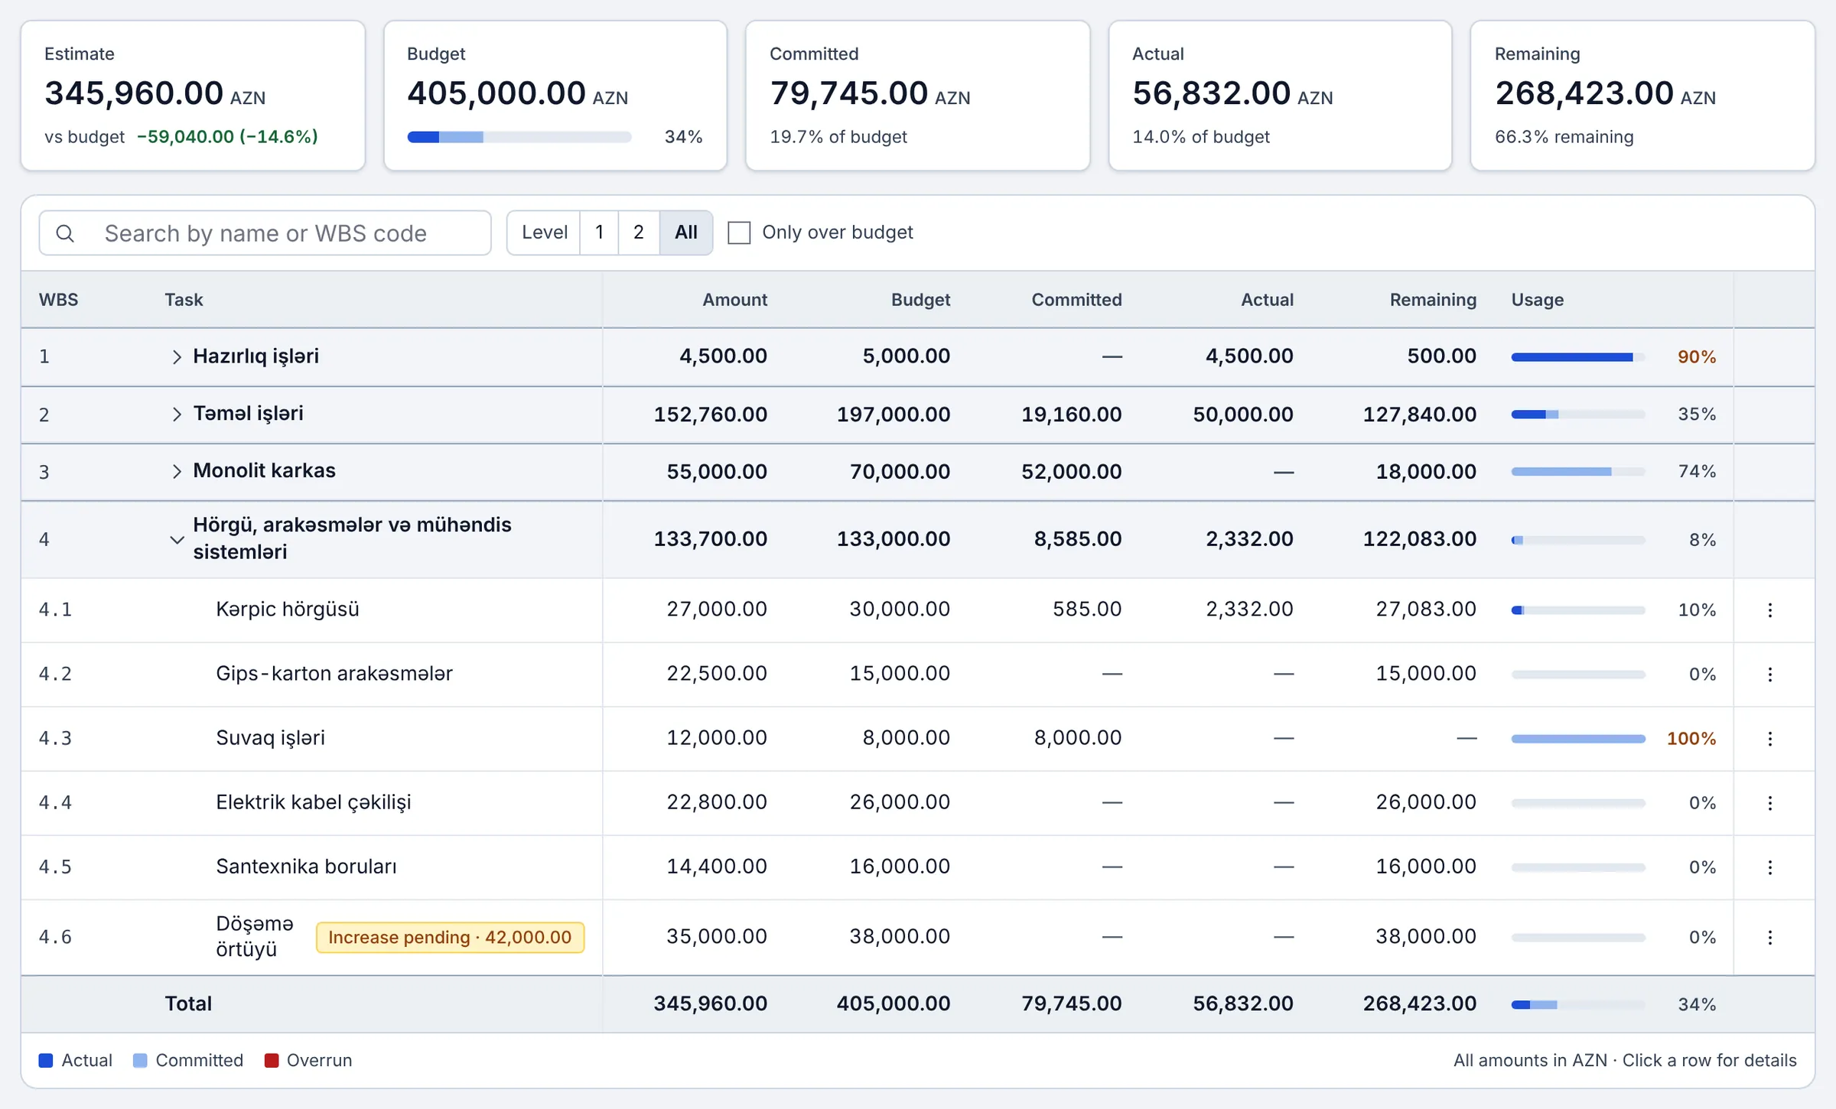
Task: Click the Amount column header
Action: [x=734, y=300]
